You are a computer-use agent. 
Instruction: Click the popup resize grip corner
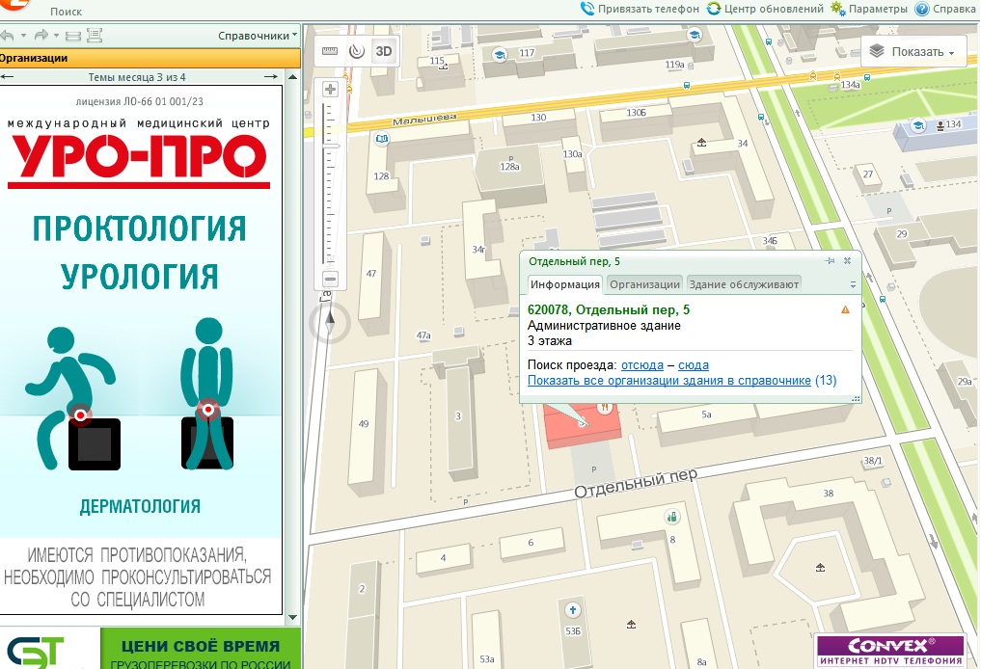(856, 398)
